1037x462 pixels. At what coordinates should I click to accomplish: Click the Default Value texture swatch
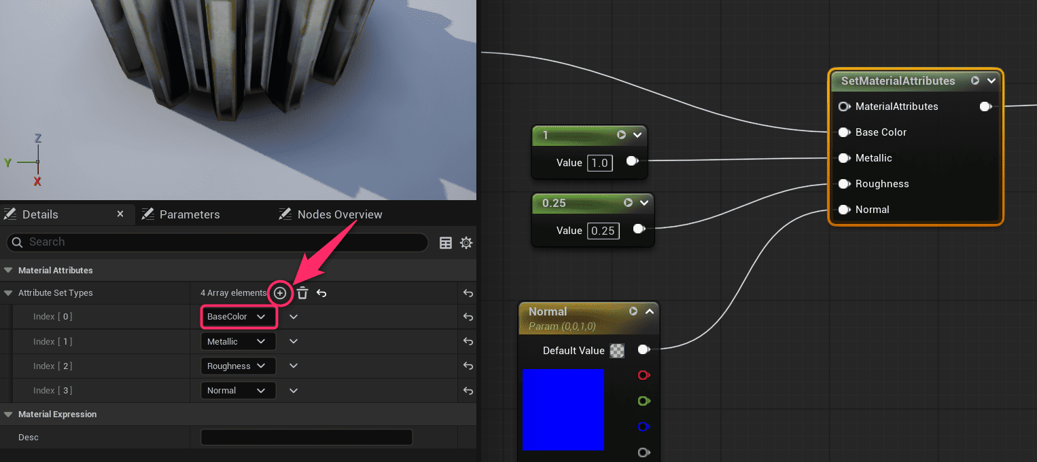tap(617, 351)
